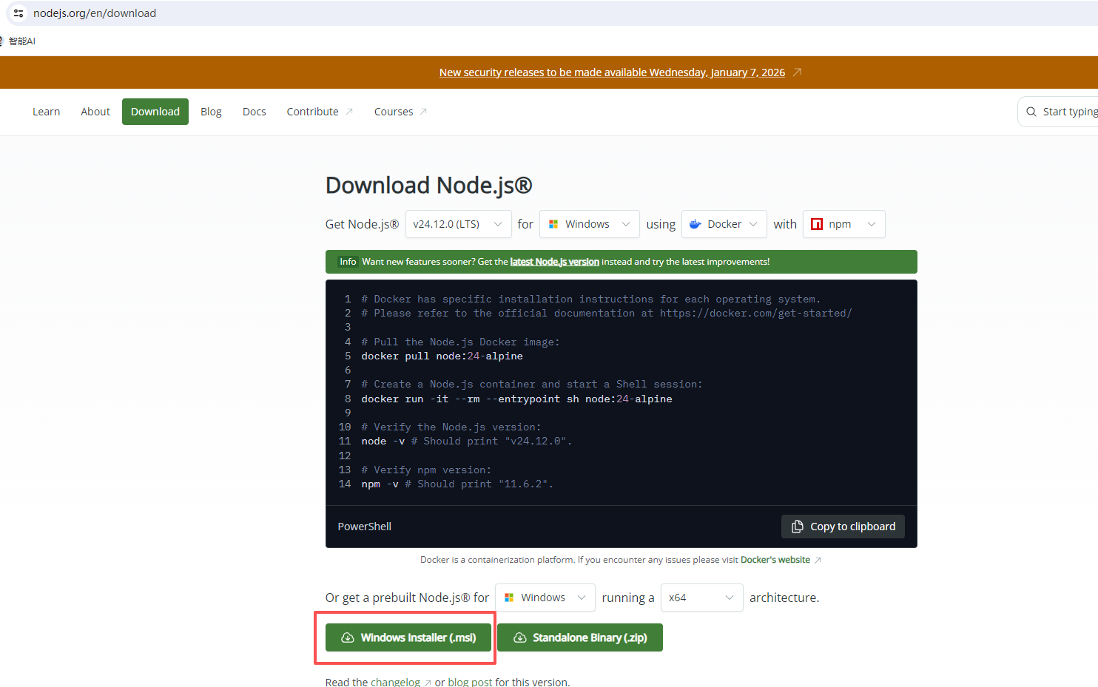Open the Courses external link

click(400, 112)
